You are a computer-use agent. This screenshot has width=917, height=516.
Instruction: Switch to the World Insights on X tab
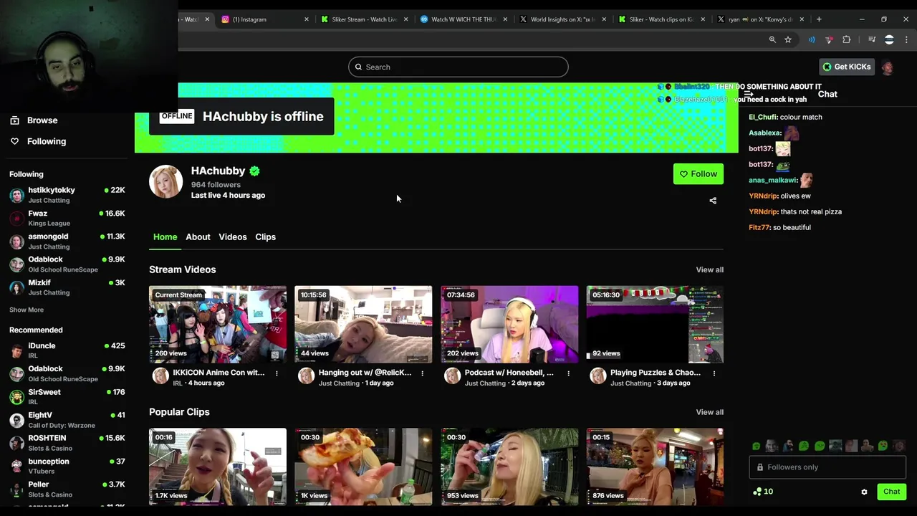[x=562, y=19]
